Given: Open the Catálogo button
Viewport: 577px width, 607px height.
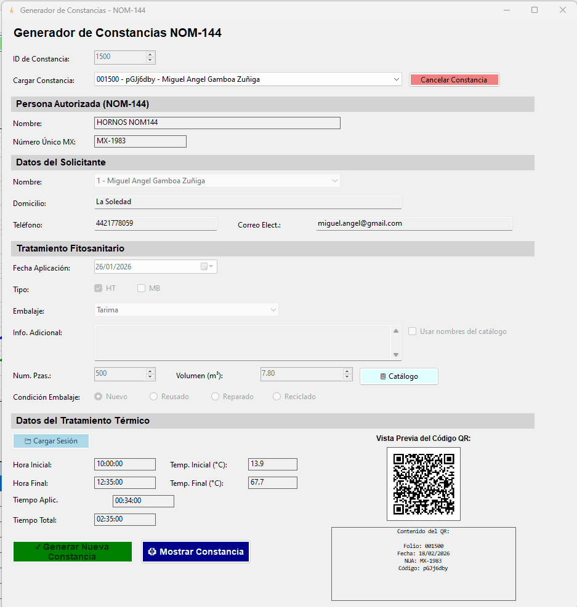Looking at the screenshot, I should click(399, 376).
